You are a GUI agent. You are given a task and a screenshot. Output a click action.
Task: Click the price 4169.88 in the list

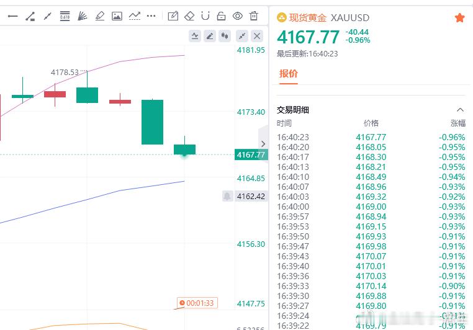coord(371,296)
